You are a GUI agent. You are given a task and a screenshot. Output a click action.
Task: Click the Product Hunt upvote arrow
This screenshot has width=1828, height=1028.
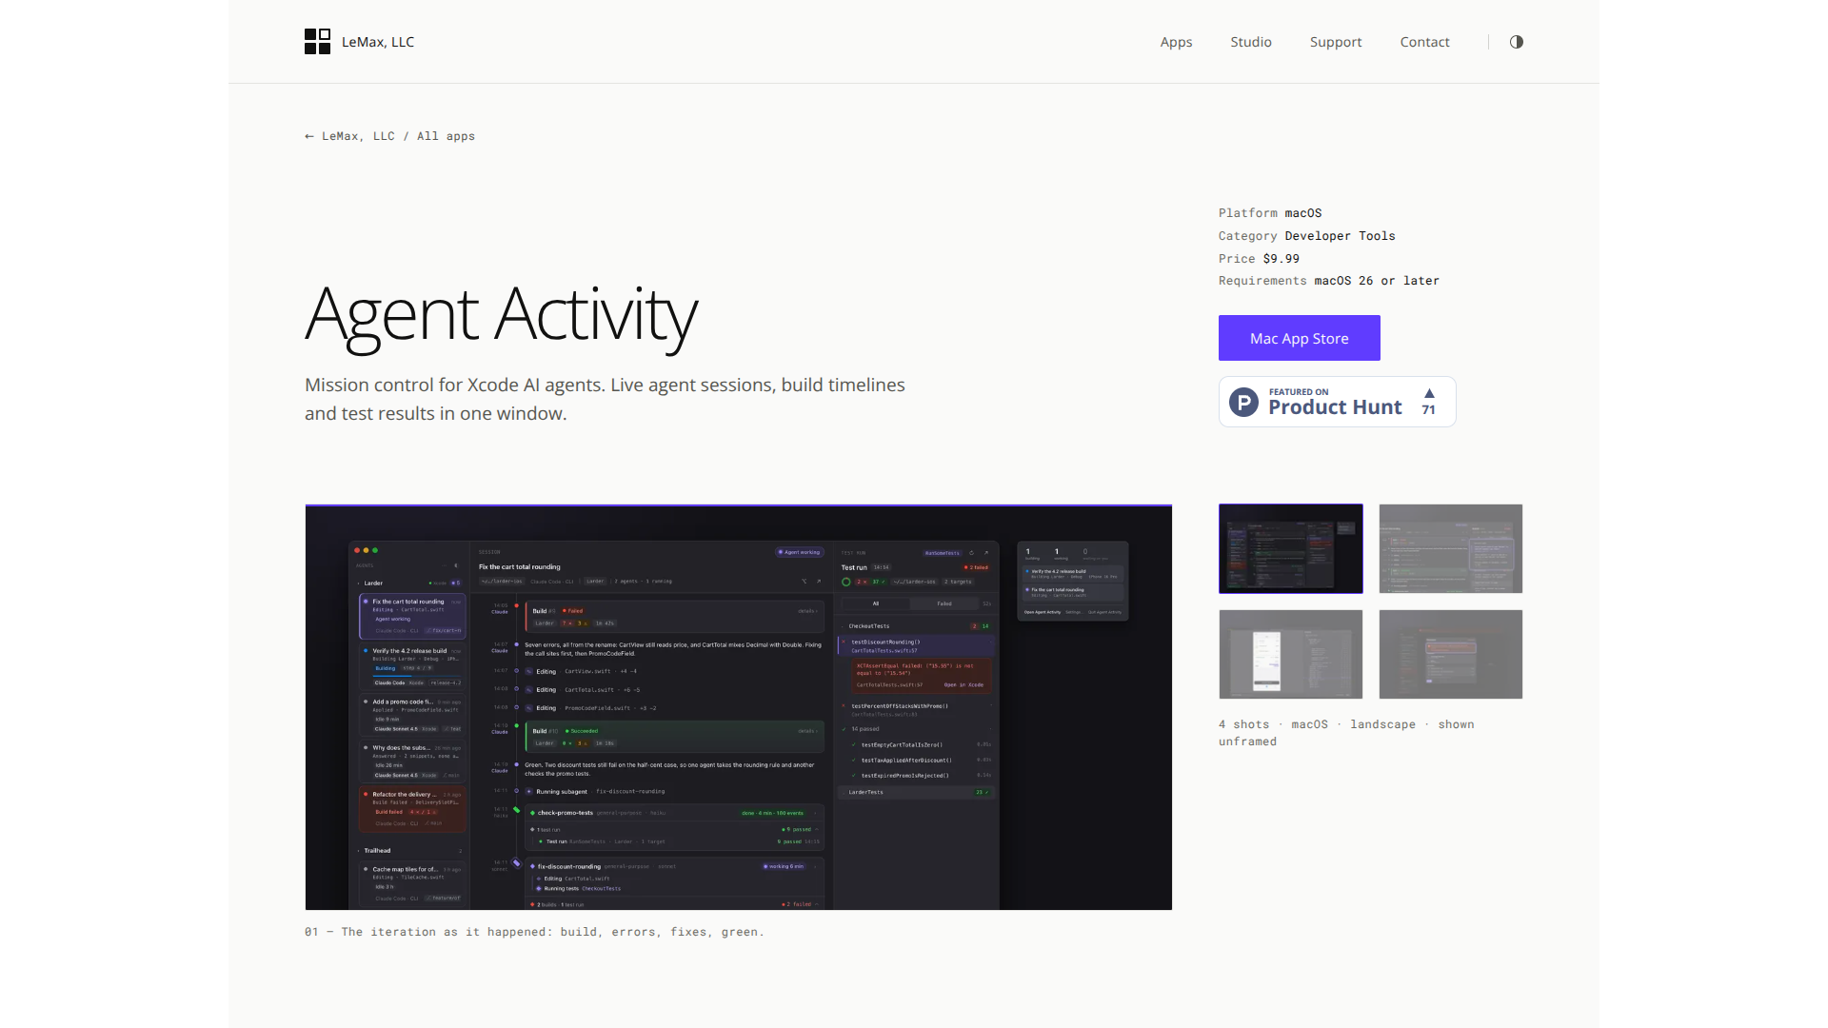click(1429, 393)
